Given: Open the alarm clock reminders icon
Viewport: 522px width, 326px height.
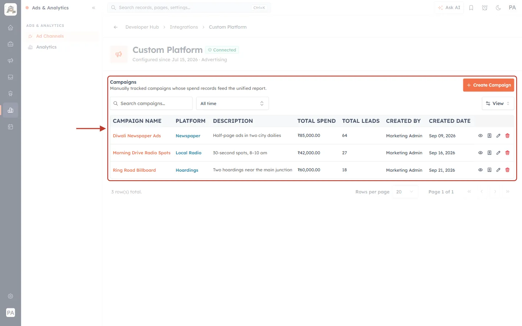Looking at the screenshot, I should click(x=485, y=8).
